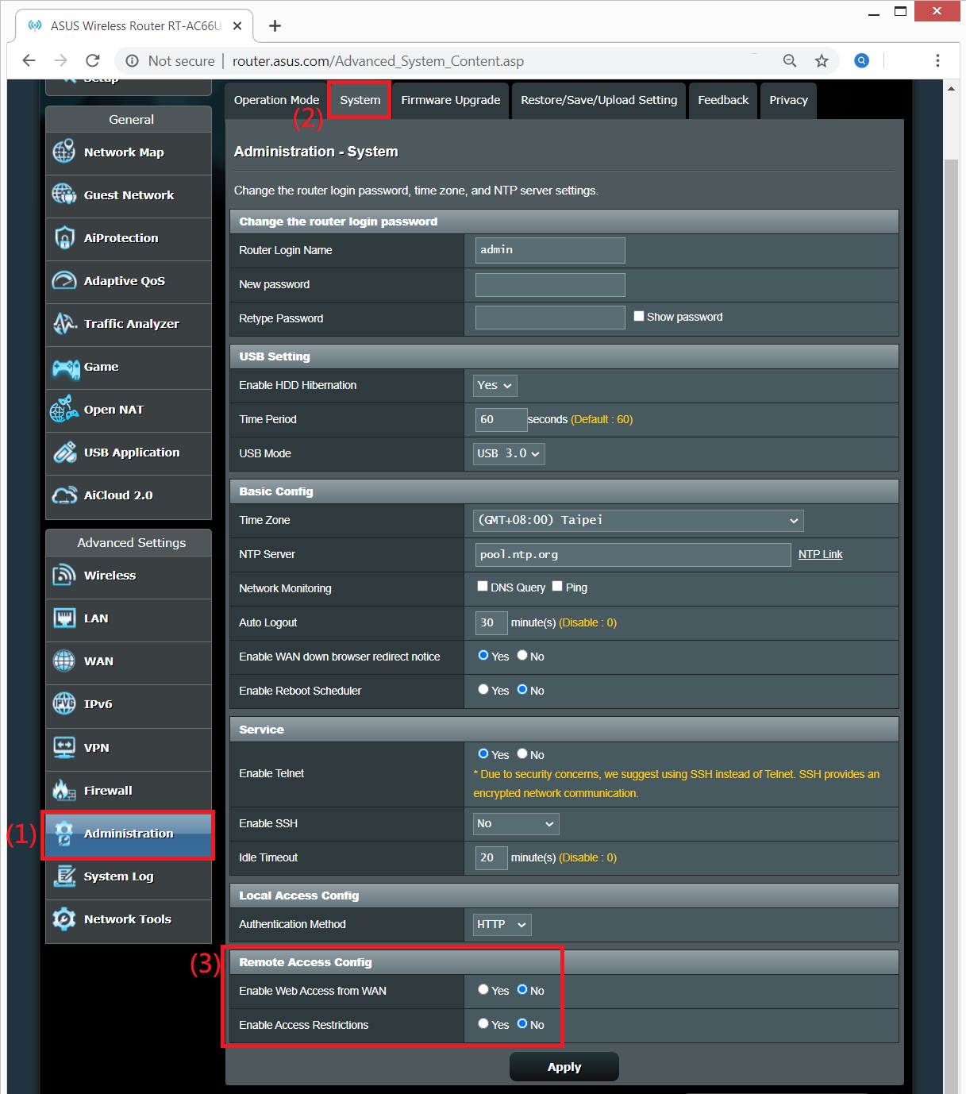Open the VPN monitor icon
Viewport: 966px width, 1094px height.
pyautogui.click(x=64, y=747)
